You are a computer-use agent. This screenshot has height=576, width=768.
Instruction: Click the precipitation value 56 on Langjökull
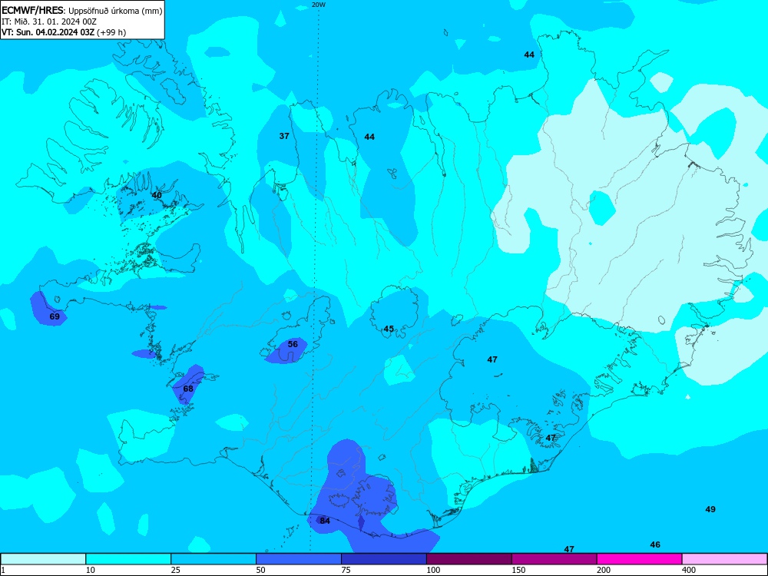click(293, 344)
